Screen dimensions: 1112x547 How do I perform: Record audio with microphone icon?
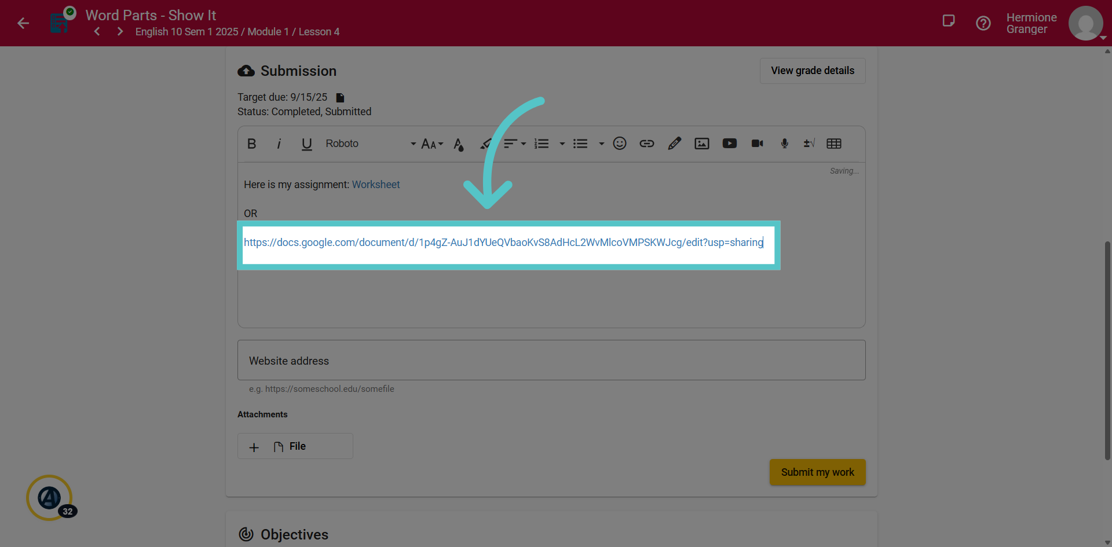(785, 144)
